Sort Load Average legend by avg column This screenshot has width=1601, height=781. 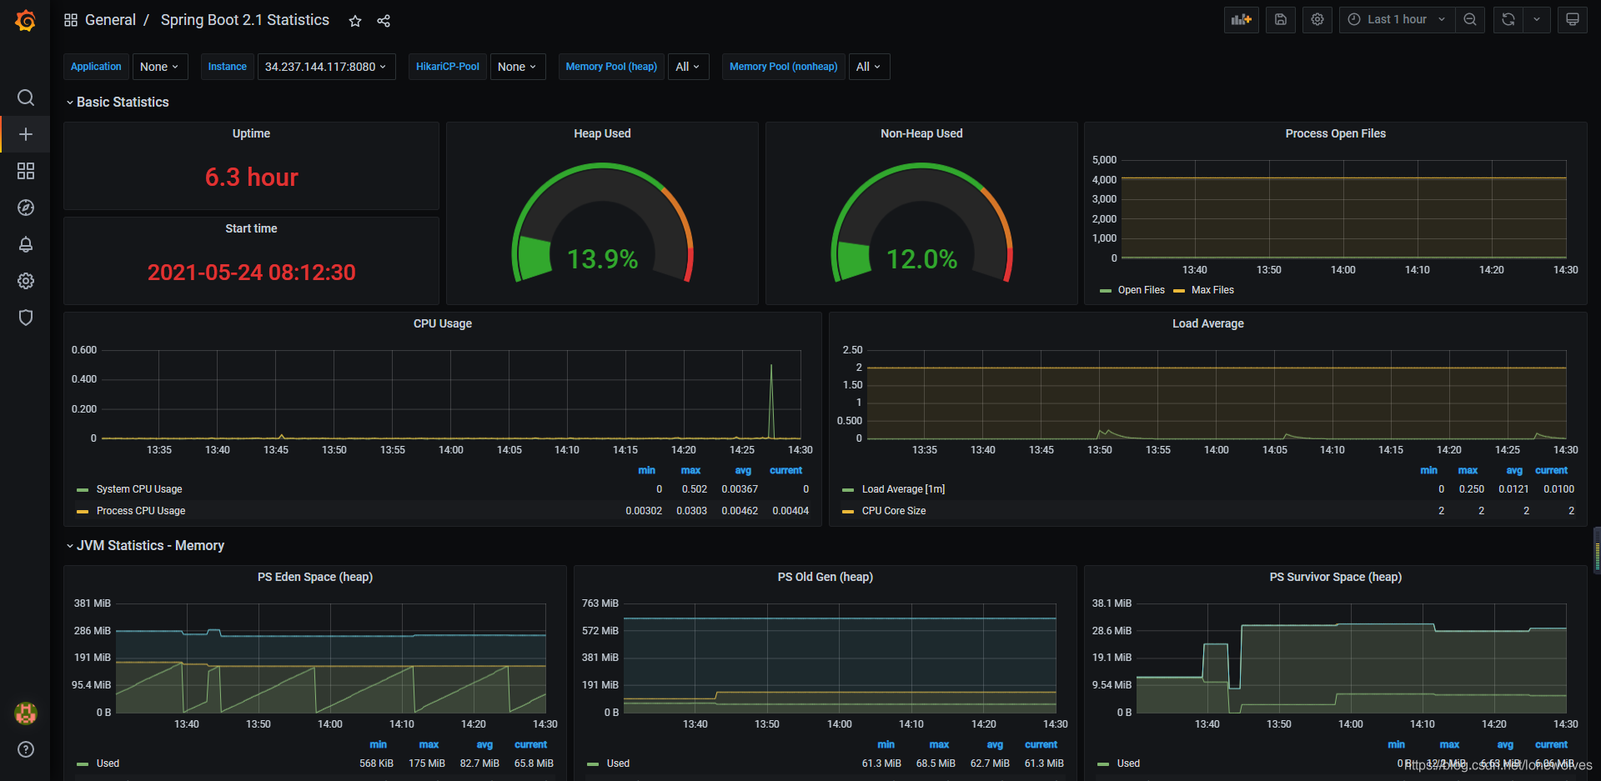coord(1514,471)
